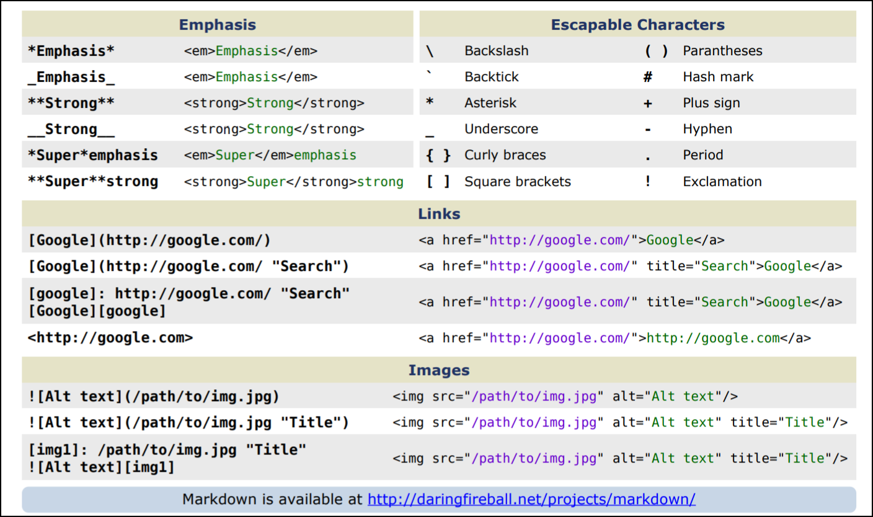Viewport: 873px width, 517px height.
Task: Select ![Alt text](/path/to/img.jpg "Title") syntax
Action: pos(188,423)
